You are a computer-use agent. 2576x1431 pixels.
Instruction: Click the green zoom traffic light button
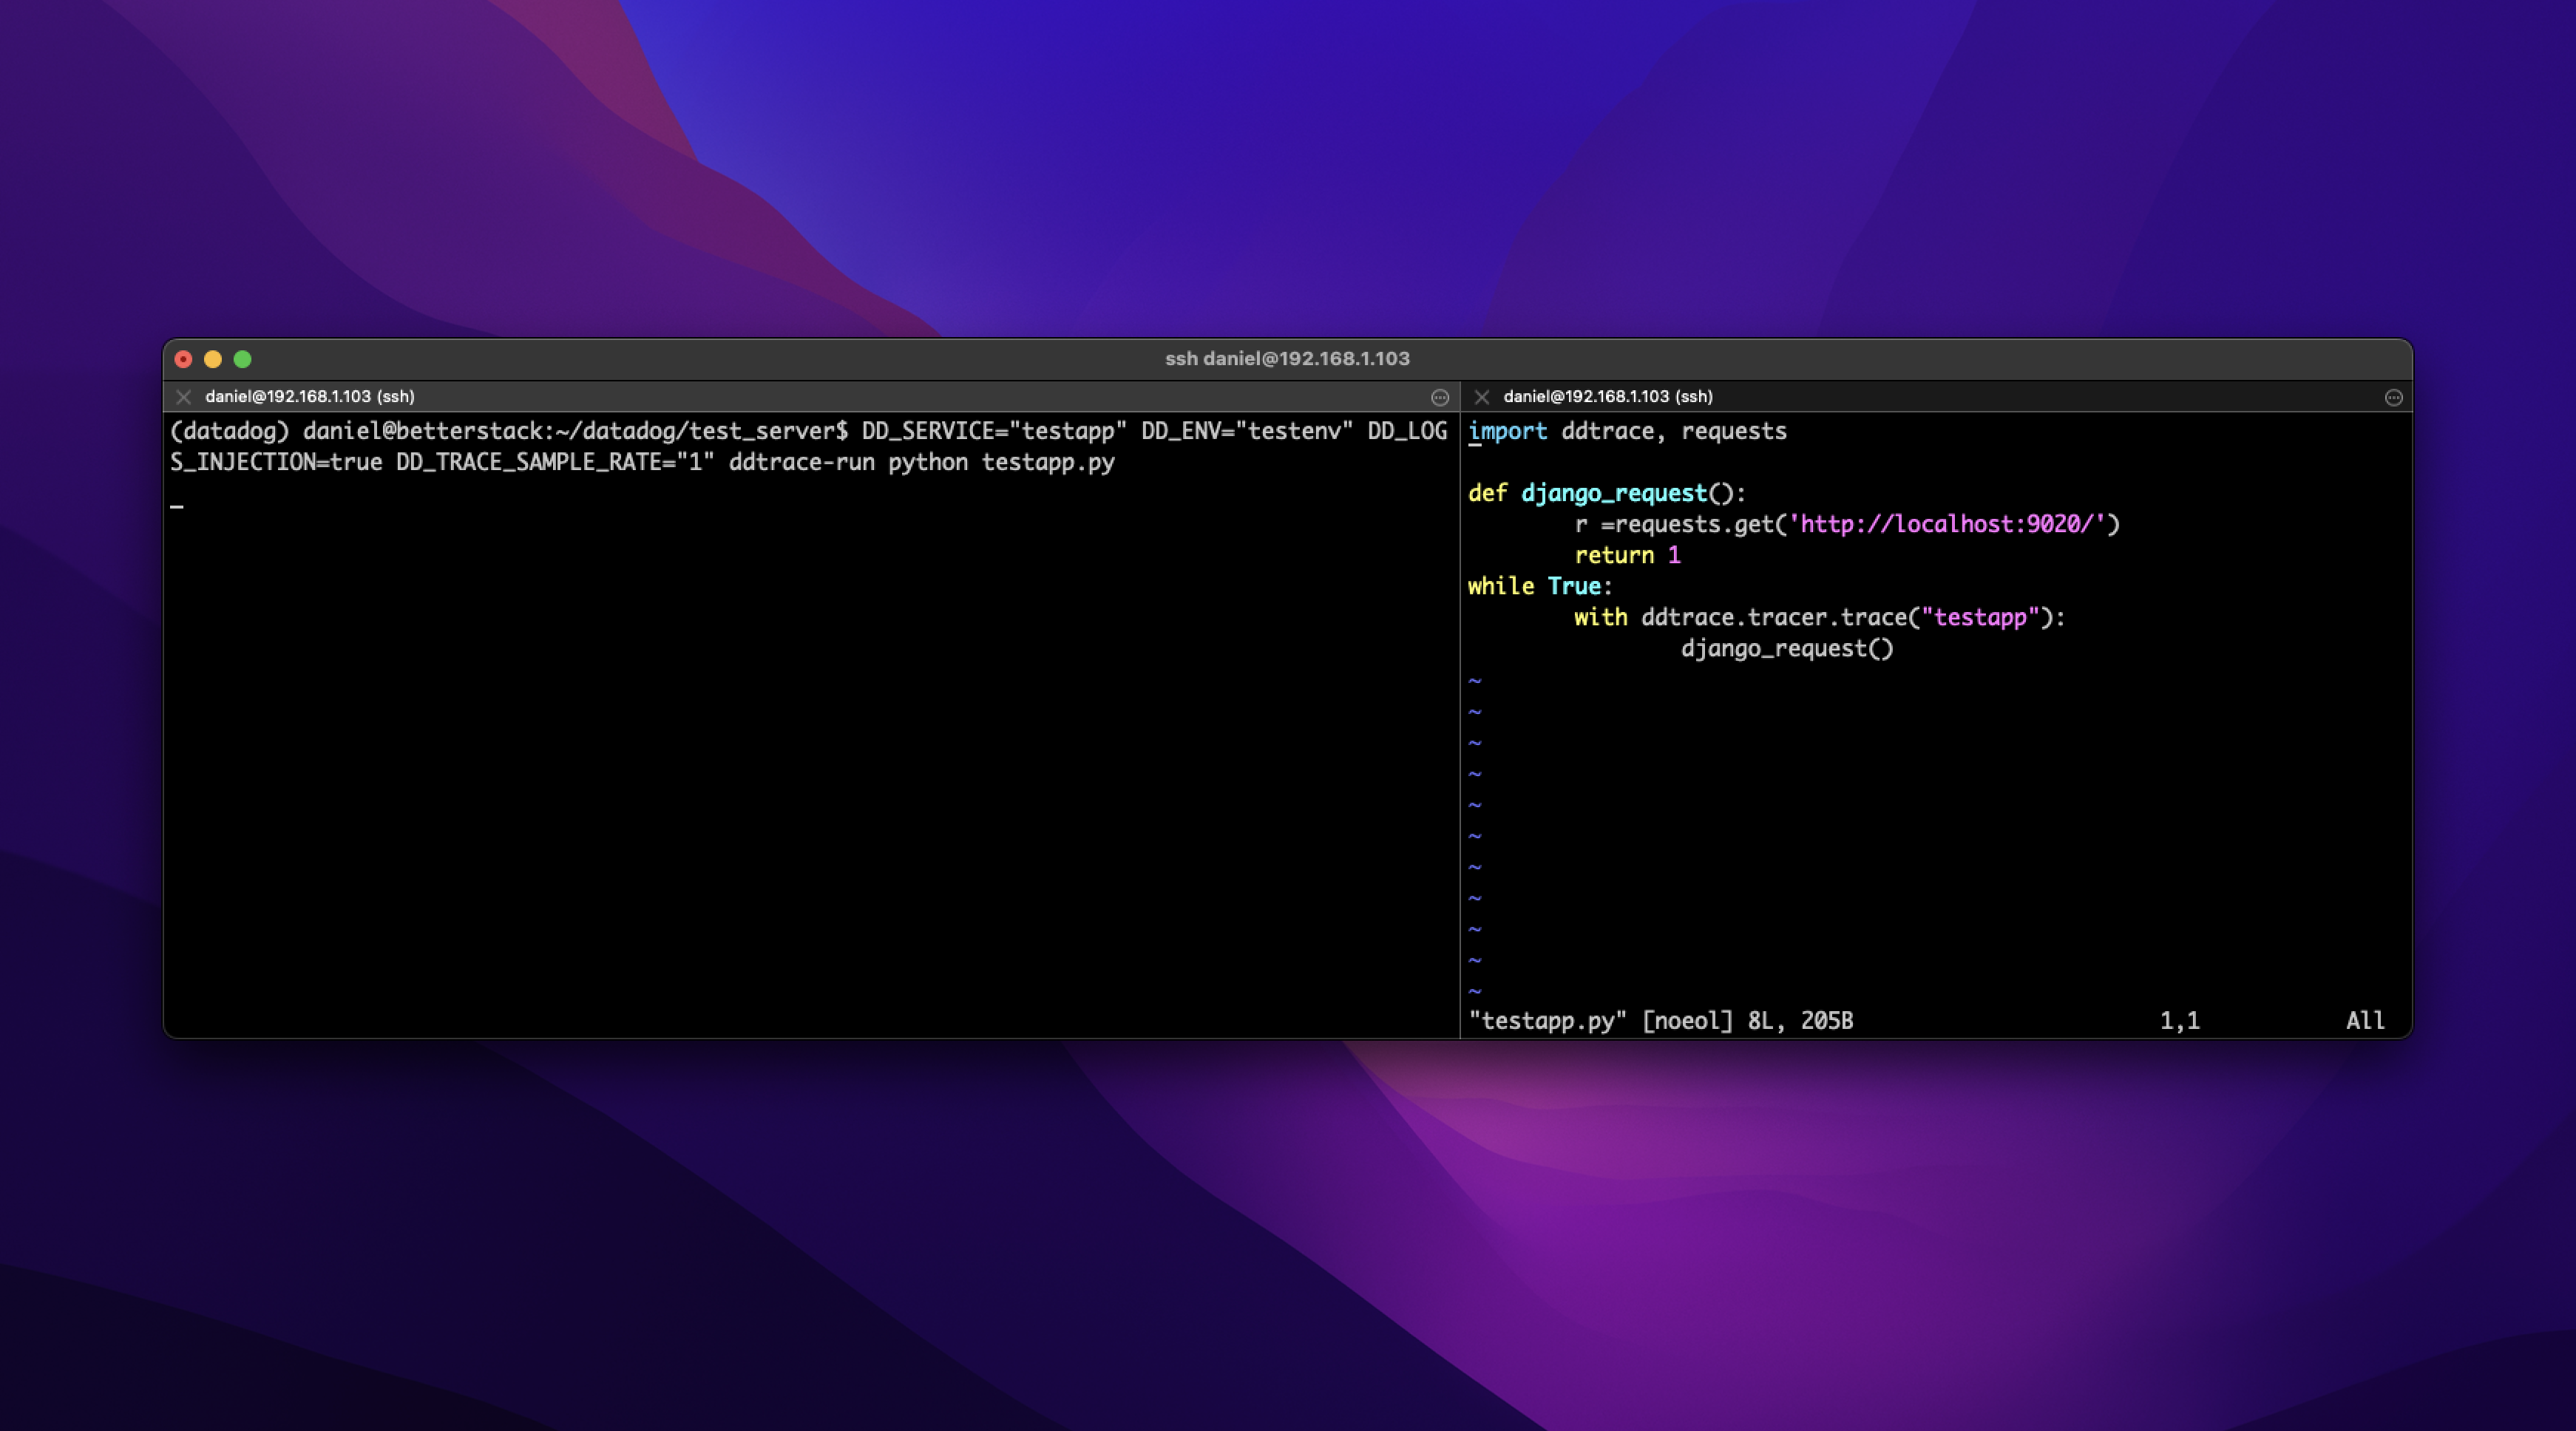point(243,358)
